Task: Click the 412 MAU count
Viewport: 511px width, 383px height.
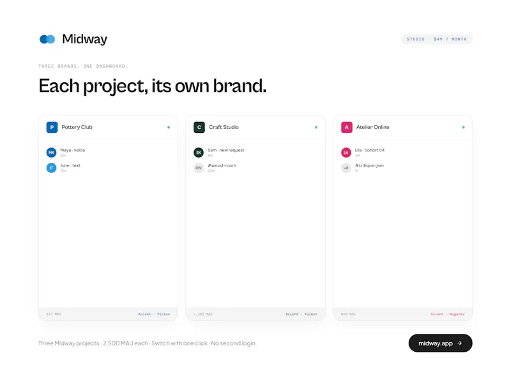Action: click(x=54, y=314)
